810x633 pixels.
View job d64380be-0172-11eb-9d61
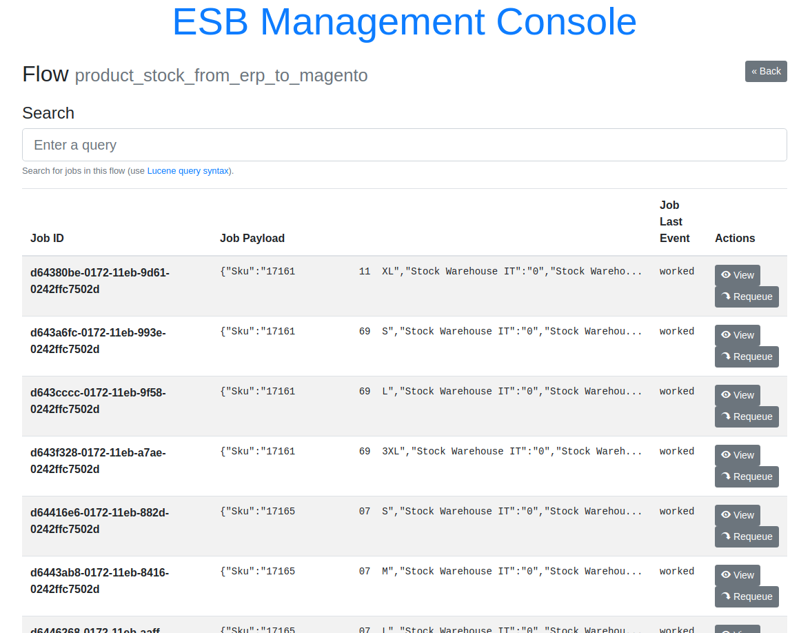(x=737, y=275)
